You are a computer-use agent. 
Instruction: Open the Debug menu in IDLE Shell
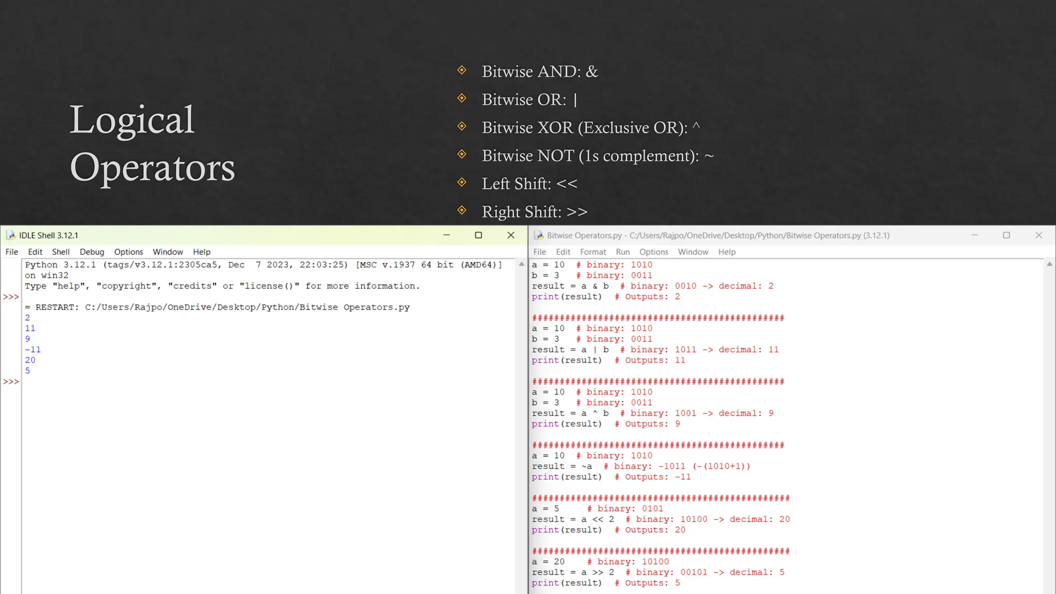click(92, 252)
